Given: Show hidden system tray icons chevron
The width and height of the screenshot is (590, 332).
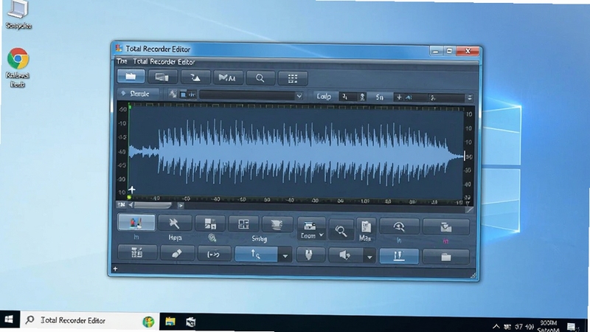Looking at the screenshot, I should pyautogui.click(x=496, y=326).
